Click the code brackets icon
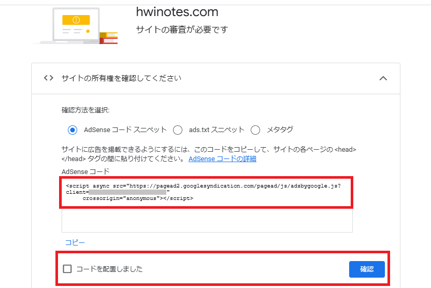The image size is (431, 288). click(49, 78)
